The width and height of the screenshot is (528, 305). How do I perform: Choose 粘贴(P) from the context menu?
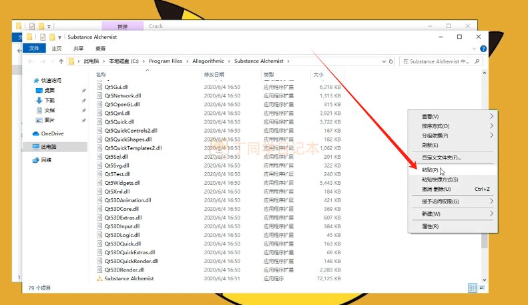point(430,170)
